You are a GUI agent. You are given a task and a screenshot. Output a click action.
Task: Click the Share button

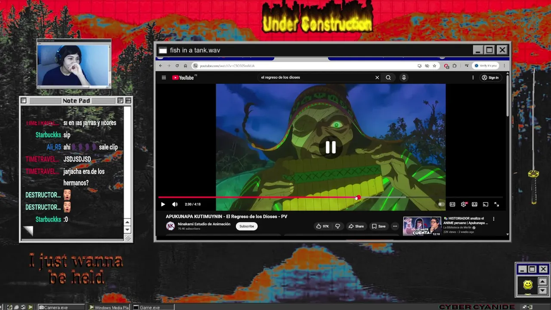pyautogui.click(x=356, y=226)
